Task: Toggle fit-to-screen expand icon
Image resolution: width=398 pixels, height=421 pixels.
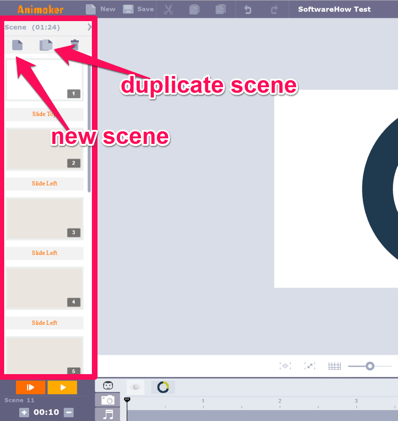Action: click(310, 366)
